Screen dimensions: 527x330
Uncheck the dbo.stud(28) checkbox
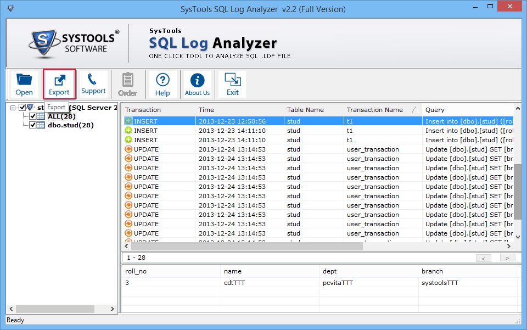[x=32, y=125]
